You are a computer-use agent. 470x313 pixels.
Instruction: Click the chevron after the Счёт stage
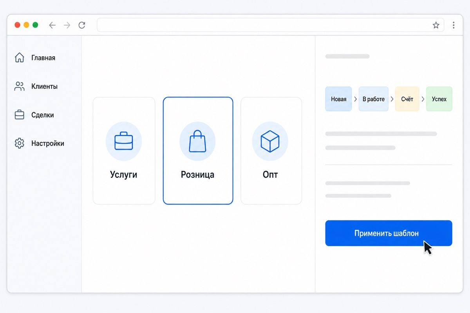click(423, 99)
